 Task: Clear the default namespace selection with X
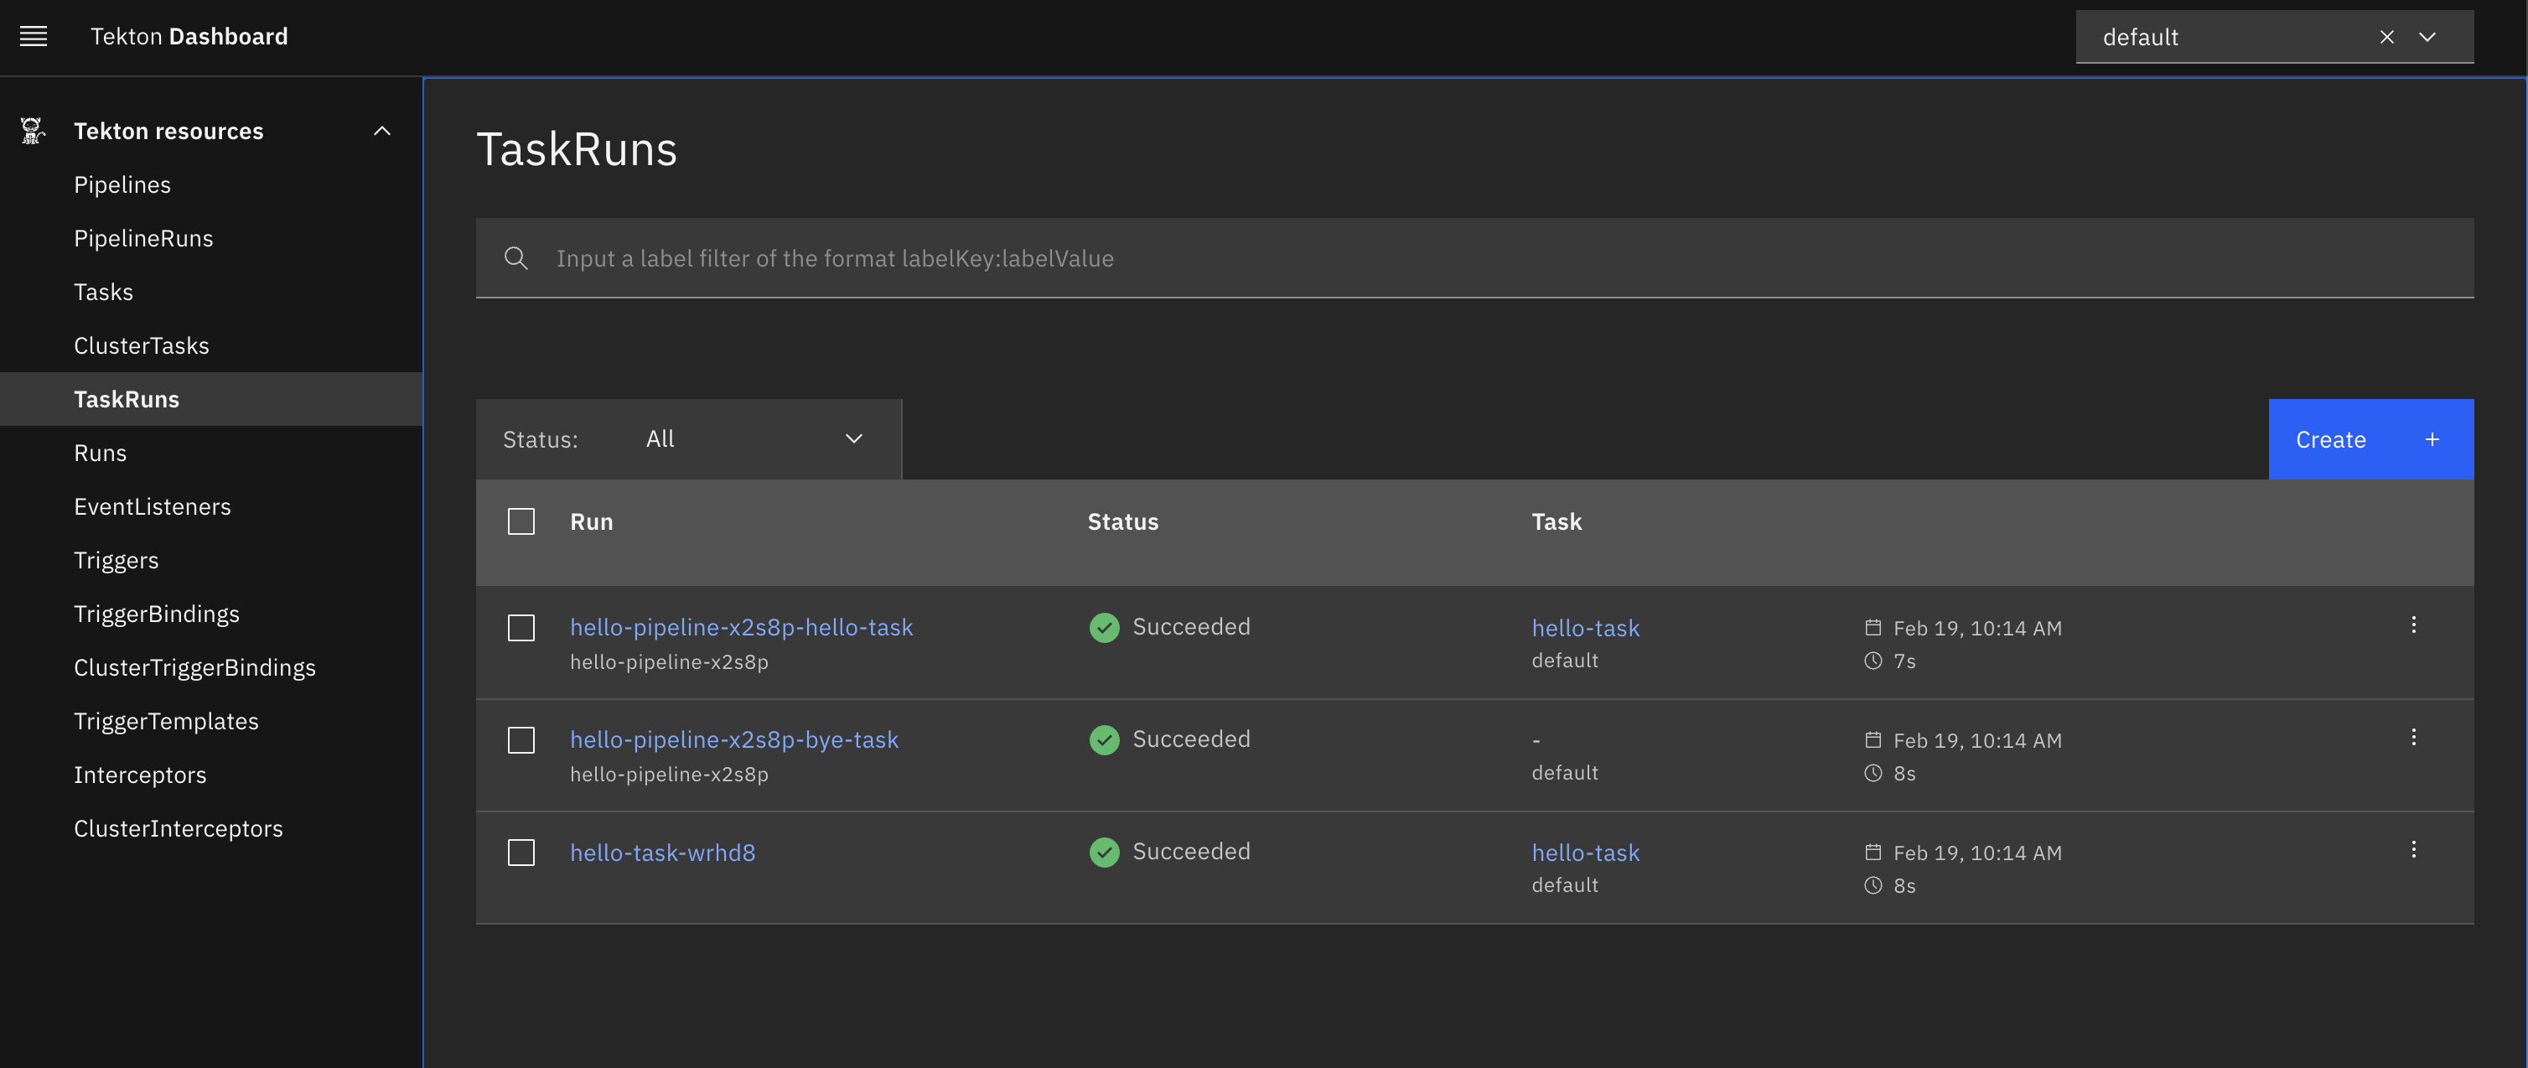[2386, 36]
